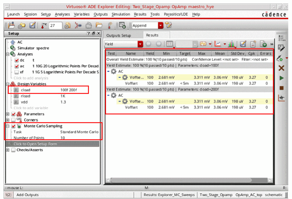Click the histogram bar chart icon
Viewport: 292px width, 199px height.
click(x=231, y=44)
